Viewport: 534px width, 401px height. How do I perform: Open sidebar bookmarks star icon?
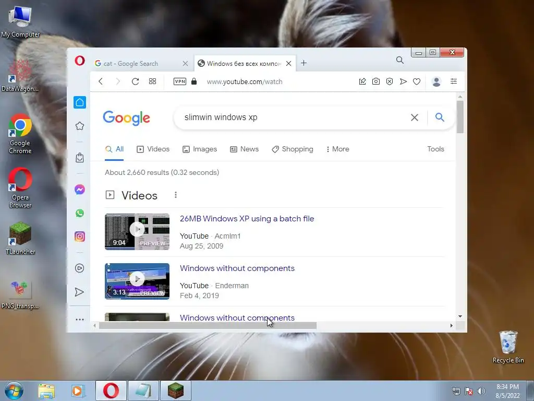pos(80,126)
